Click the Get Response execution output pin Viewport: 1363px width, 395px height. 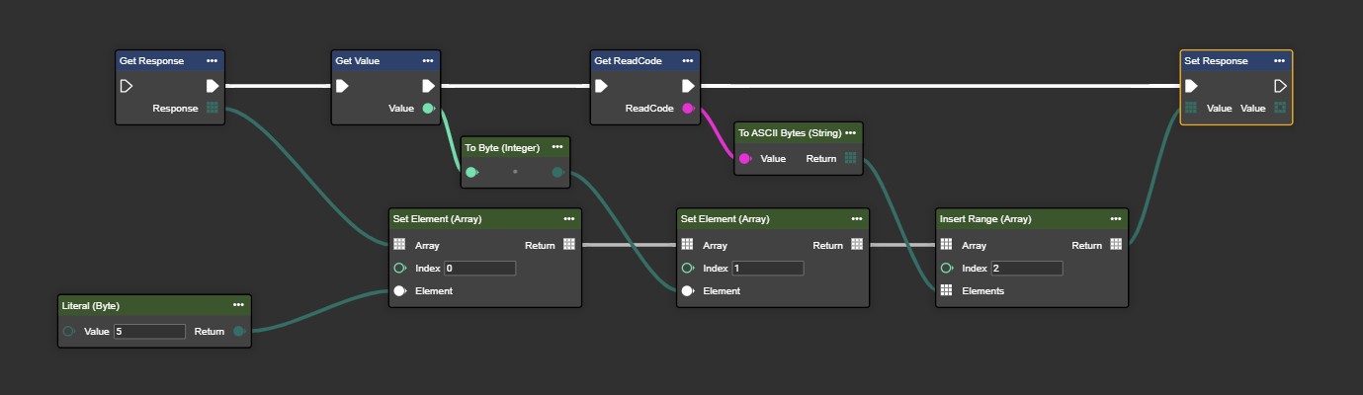pos(213,86)
